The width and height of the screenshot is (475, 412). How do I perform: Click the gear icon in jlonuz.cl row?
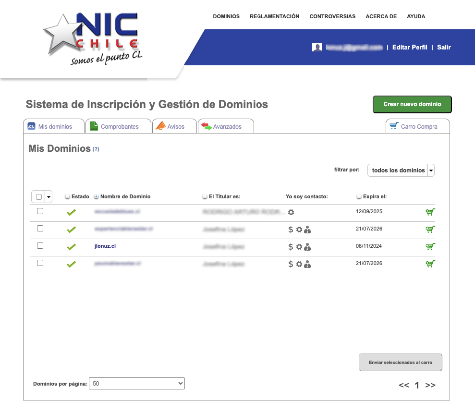click(x=299, y=247)
